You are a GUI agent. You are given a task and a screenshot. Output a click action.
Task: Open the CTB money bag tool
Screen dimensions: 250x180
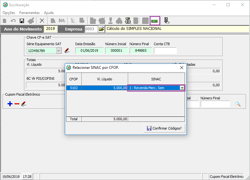coord(128,21)
